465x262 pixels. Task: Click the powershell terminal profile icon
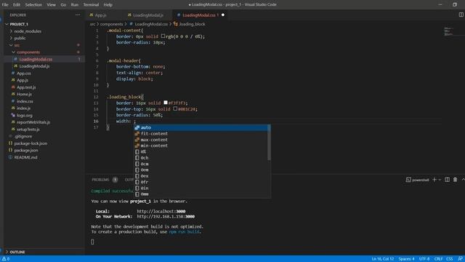coord(408,180)
